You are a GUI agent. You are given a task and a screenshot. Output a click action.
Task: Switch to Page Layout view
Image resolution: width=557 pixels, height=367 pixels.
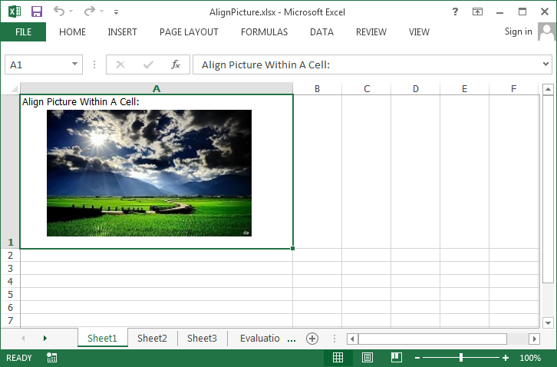tap(367, 358)
